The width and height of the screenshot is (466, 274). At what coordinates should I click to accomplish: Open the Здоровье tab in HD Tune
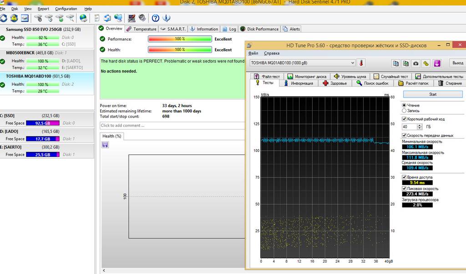335,83
